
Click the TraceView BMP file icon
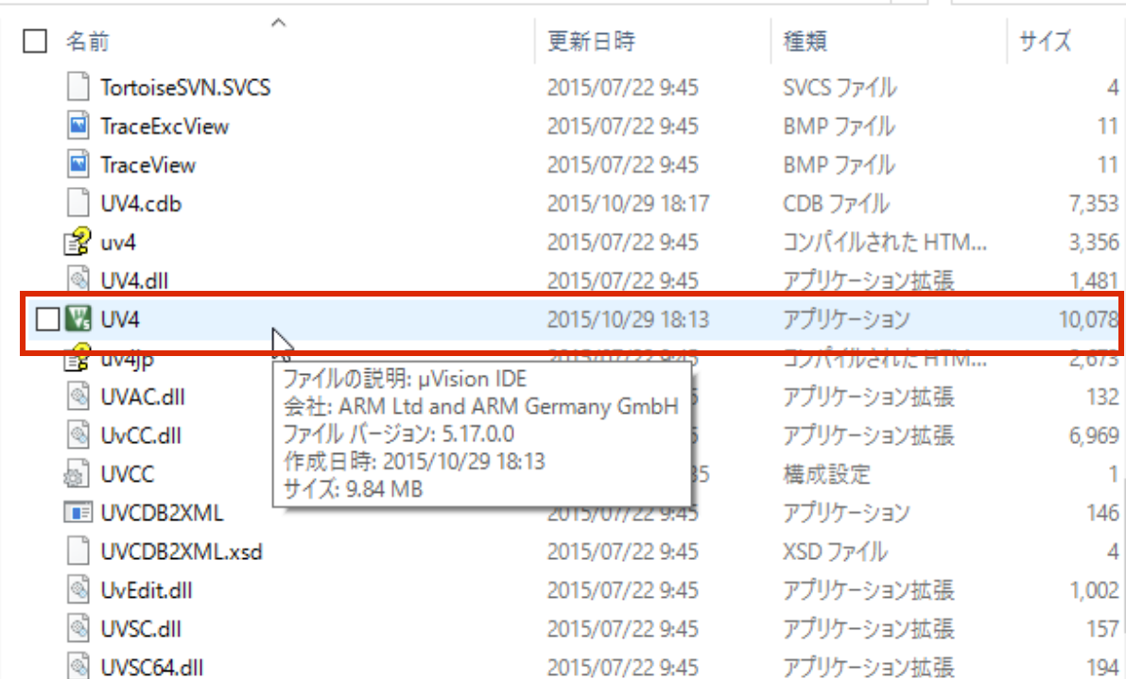pyautogui.click(x=78, y=165)
